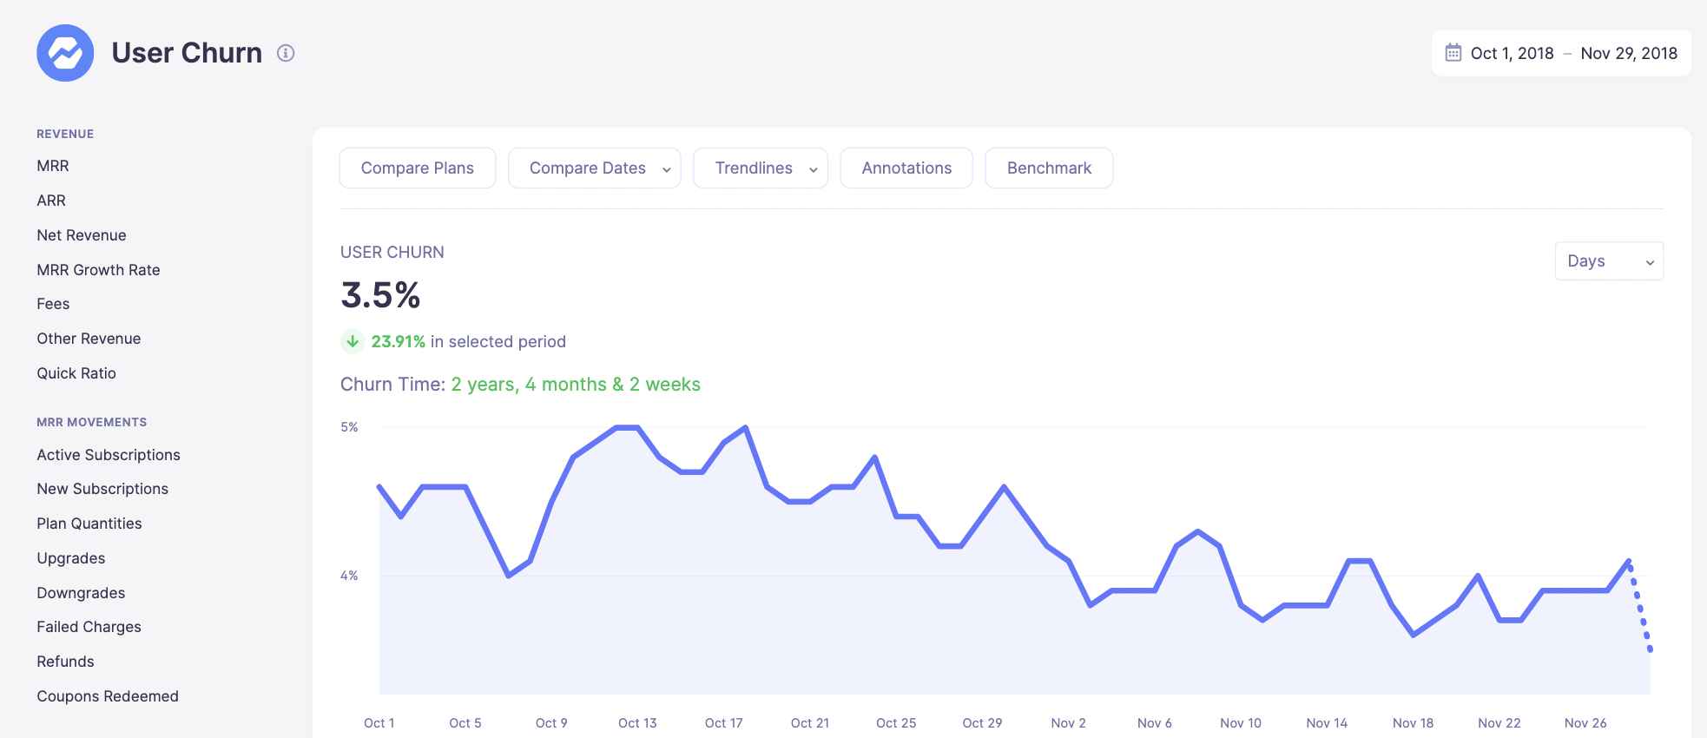Navigate to Coupons Redeemed

[108, 696]
